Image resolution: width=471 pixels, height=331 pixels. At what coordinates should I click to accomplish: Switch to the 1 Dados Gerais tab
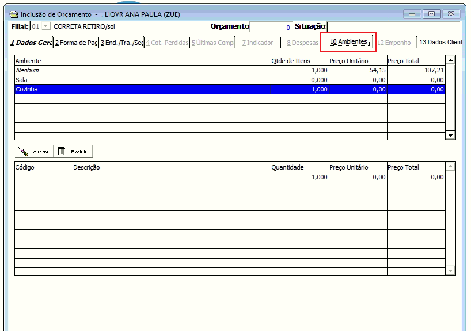31,43
